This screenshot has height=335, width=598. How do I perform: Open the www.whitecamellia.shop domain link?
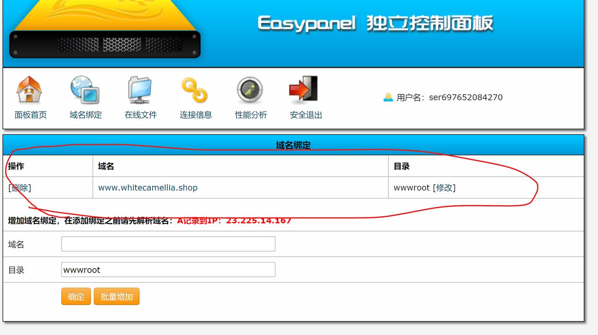(x=148, y=188)
